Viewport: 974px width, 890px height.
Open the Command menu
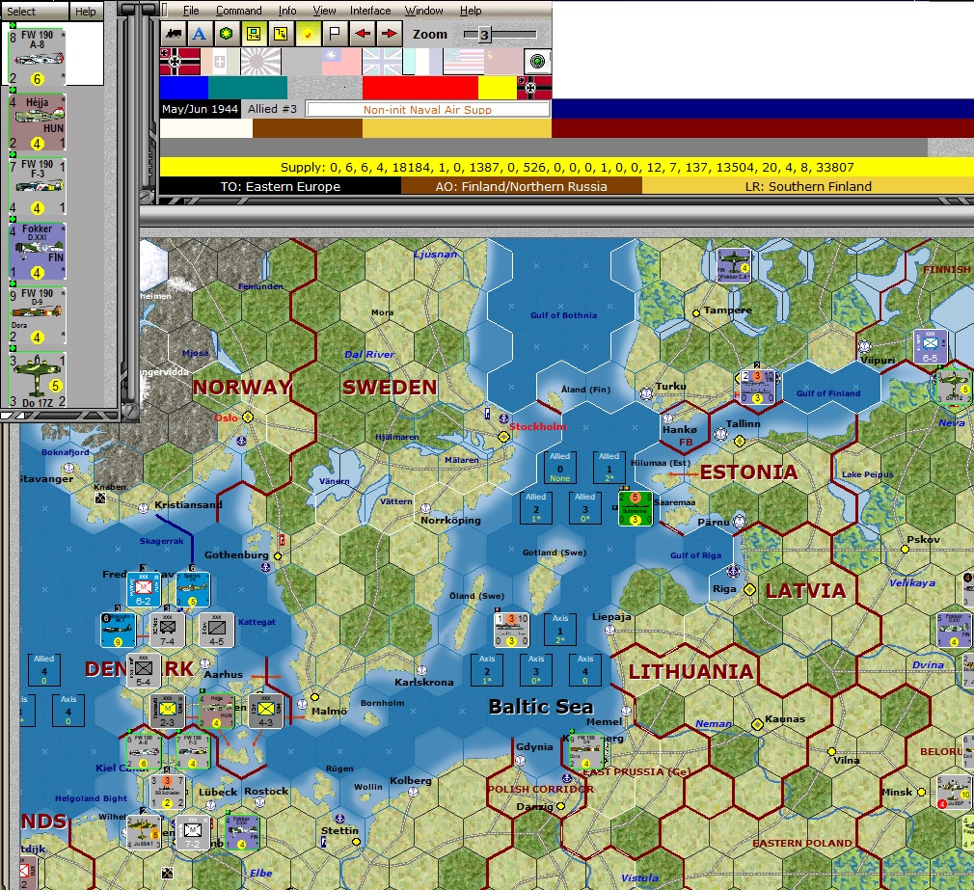240,10
